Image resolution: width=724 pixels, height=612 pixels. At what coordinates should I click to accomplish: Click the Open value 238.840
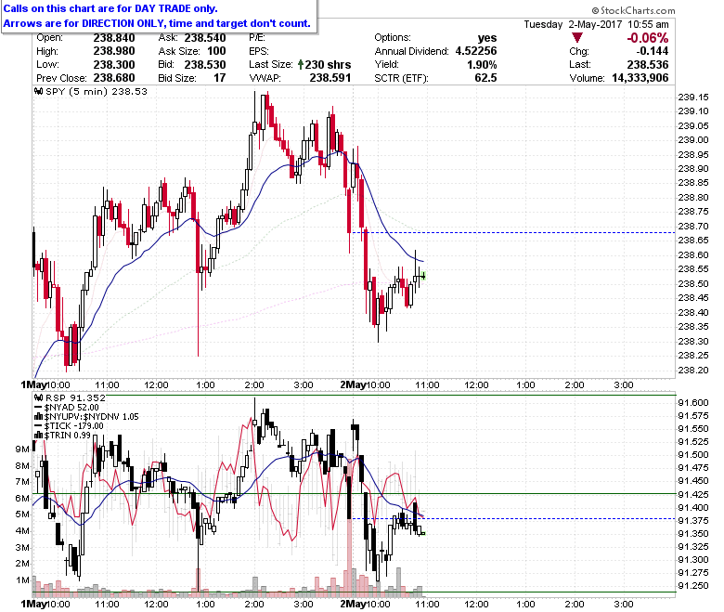114,38
